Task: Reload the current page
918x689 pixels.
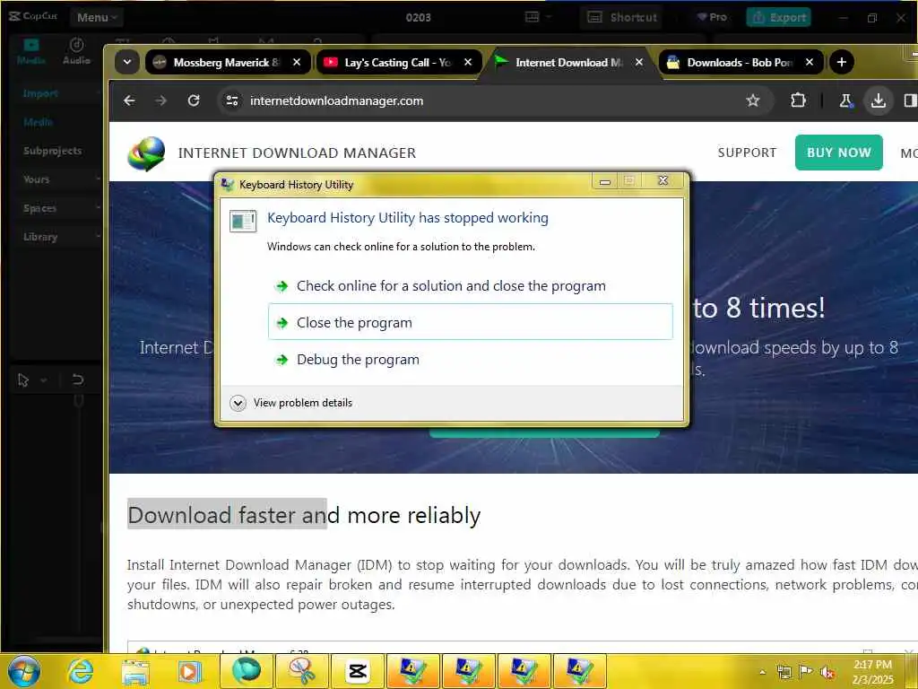Action: pyautogui.click(x=194, y=100)
